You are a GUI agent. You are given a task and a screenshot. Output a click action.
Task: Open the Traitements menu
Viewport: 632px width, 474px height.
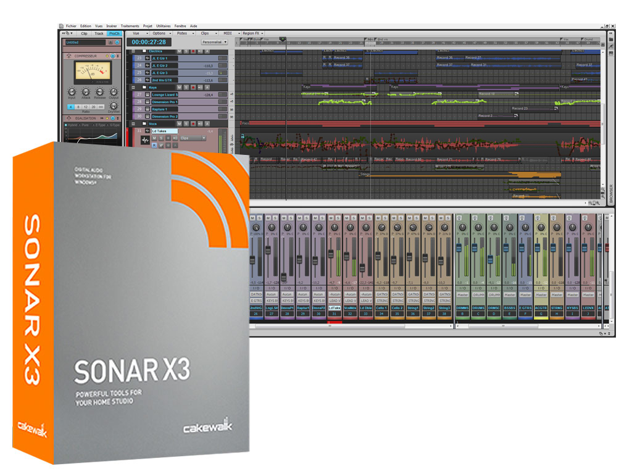coord(130,26)
